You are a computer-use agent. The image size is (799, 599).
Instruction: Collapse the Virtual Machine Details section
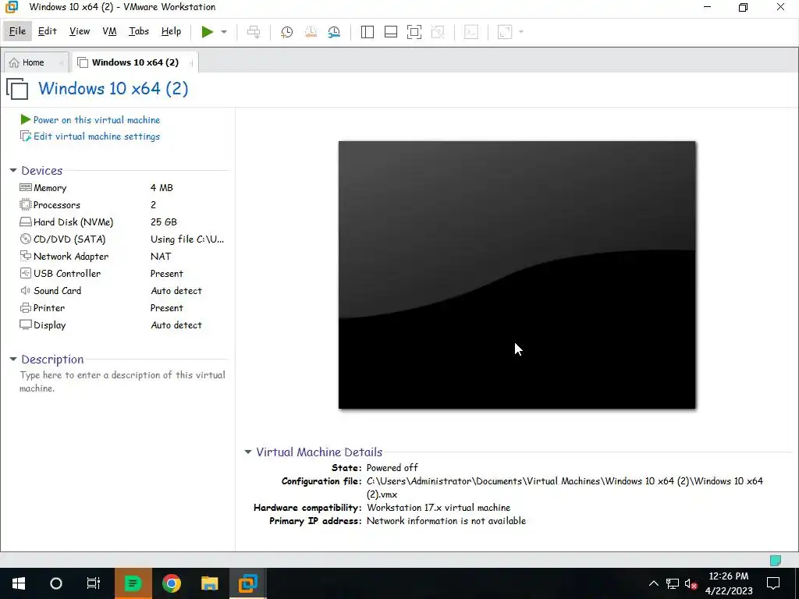(248, 452)
